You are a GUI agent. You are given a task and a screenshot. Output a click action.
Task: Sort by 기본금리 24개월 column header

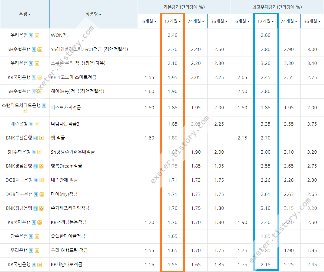196,21
